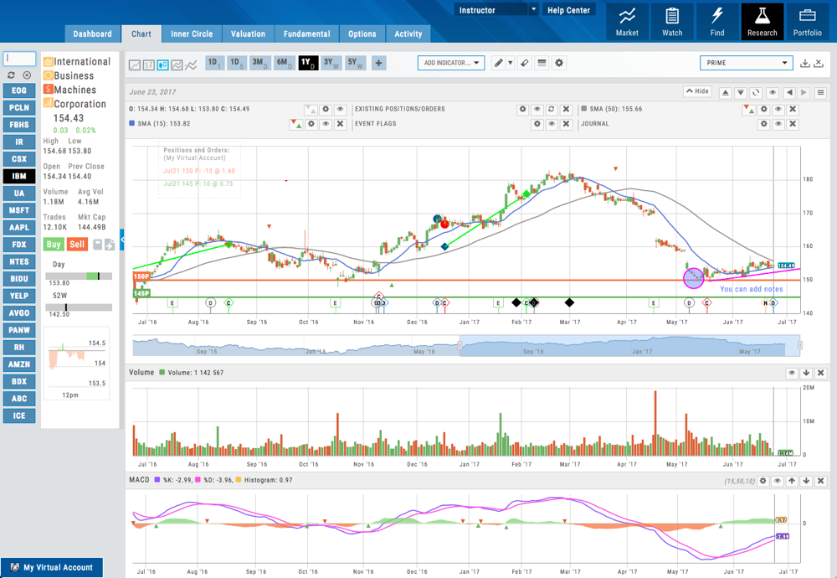Refresh the chart indicators in the date bar
This screenshot has width=837, height=578.
(756, 92)
